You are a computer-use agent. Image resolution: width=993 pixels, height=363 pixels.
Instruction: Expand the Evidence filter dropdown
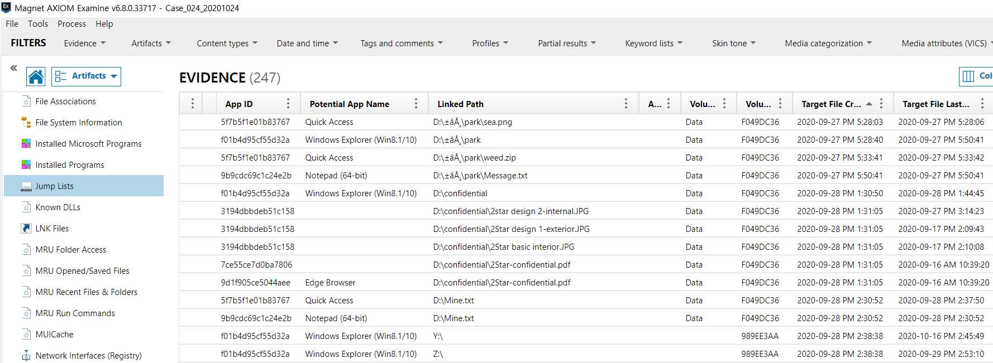pos(84,43)
